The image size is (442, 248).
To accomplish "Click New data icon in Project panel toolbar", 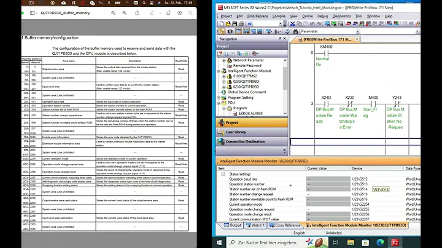I will 220,53.
